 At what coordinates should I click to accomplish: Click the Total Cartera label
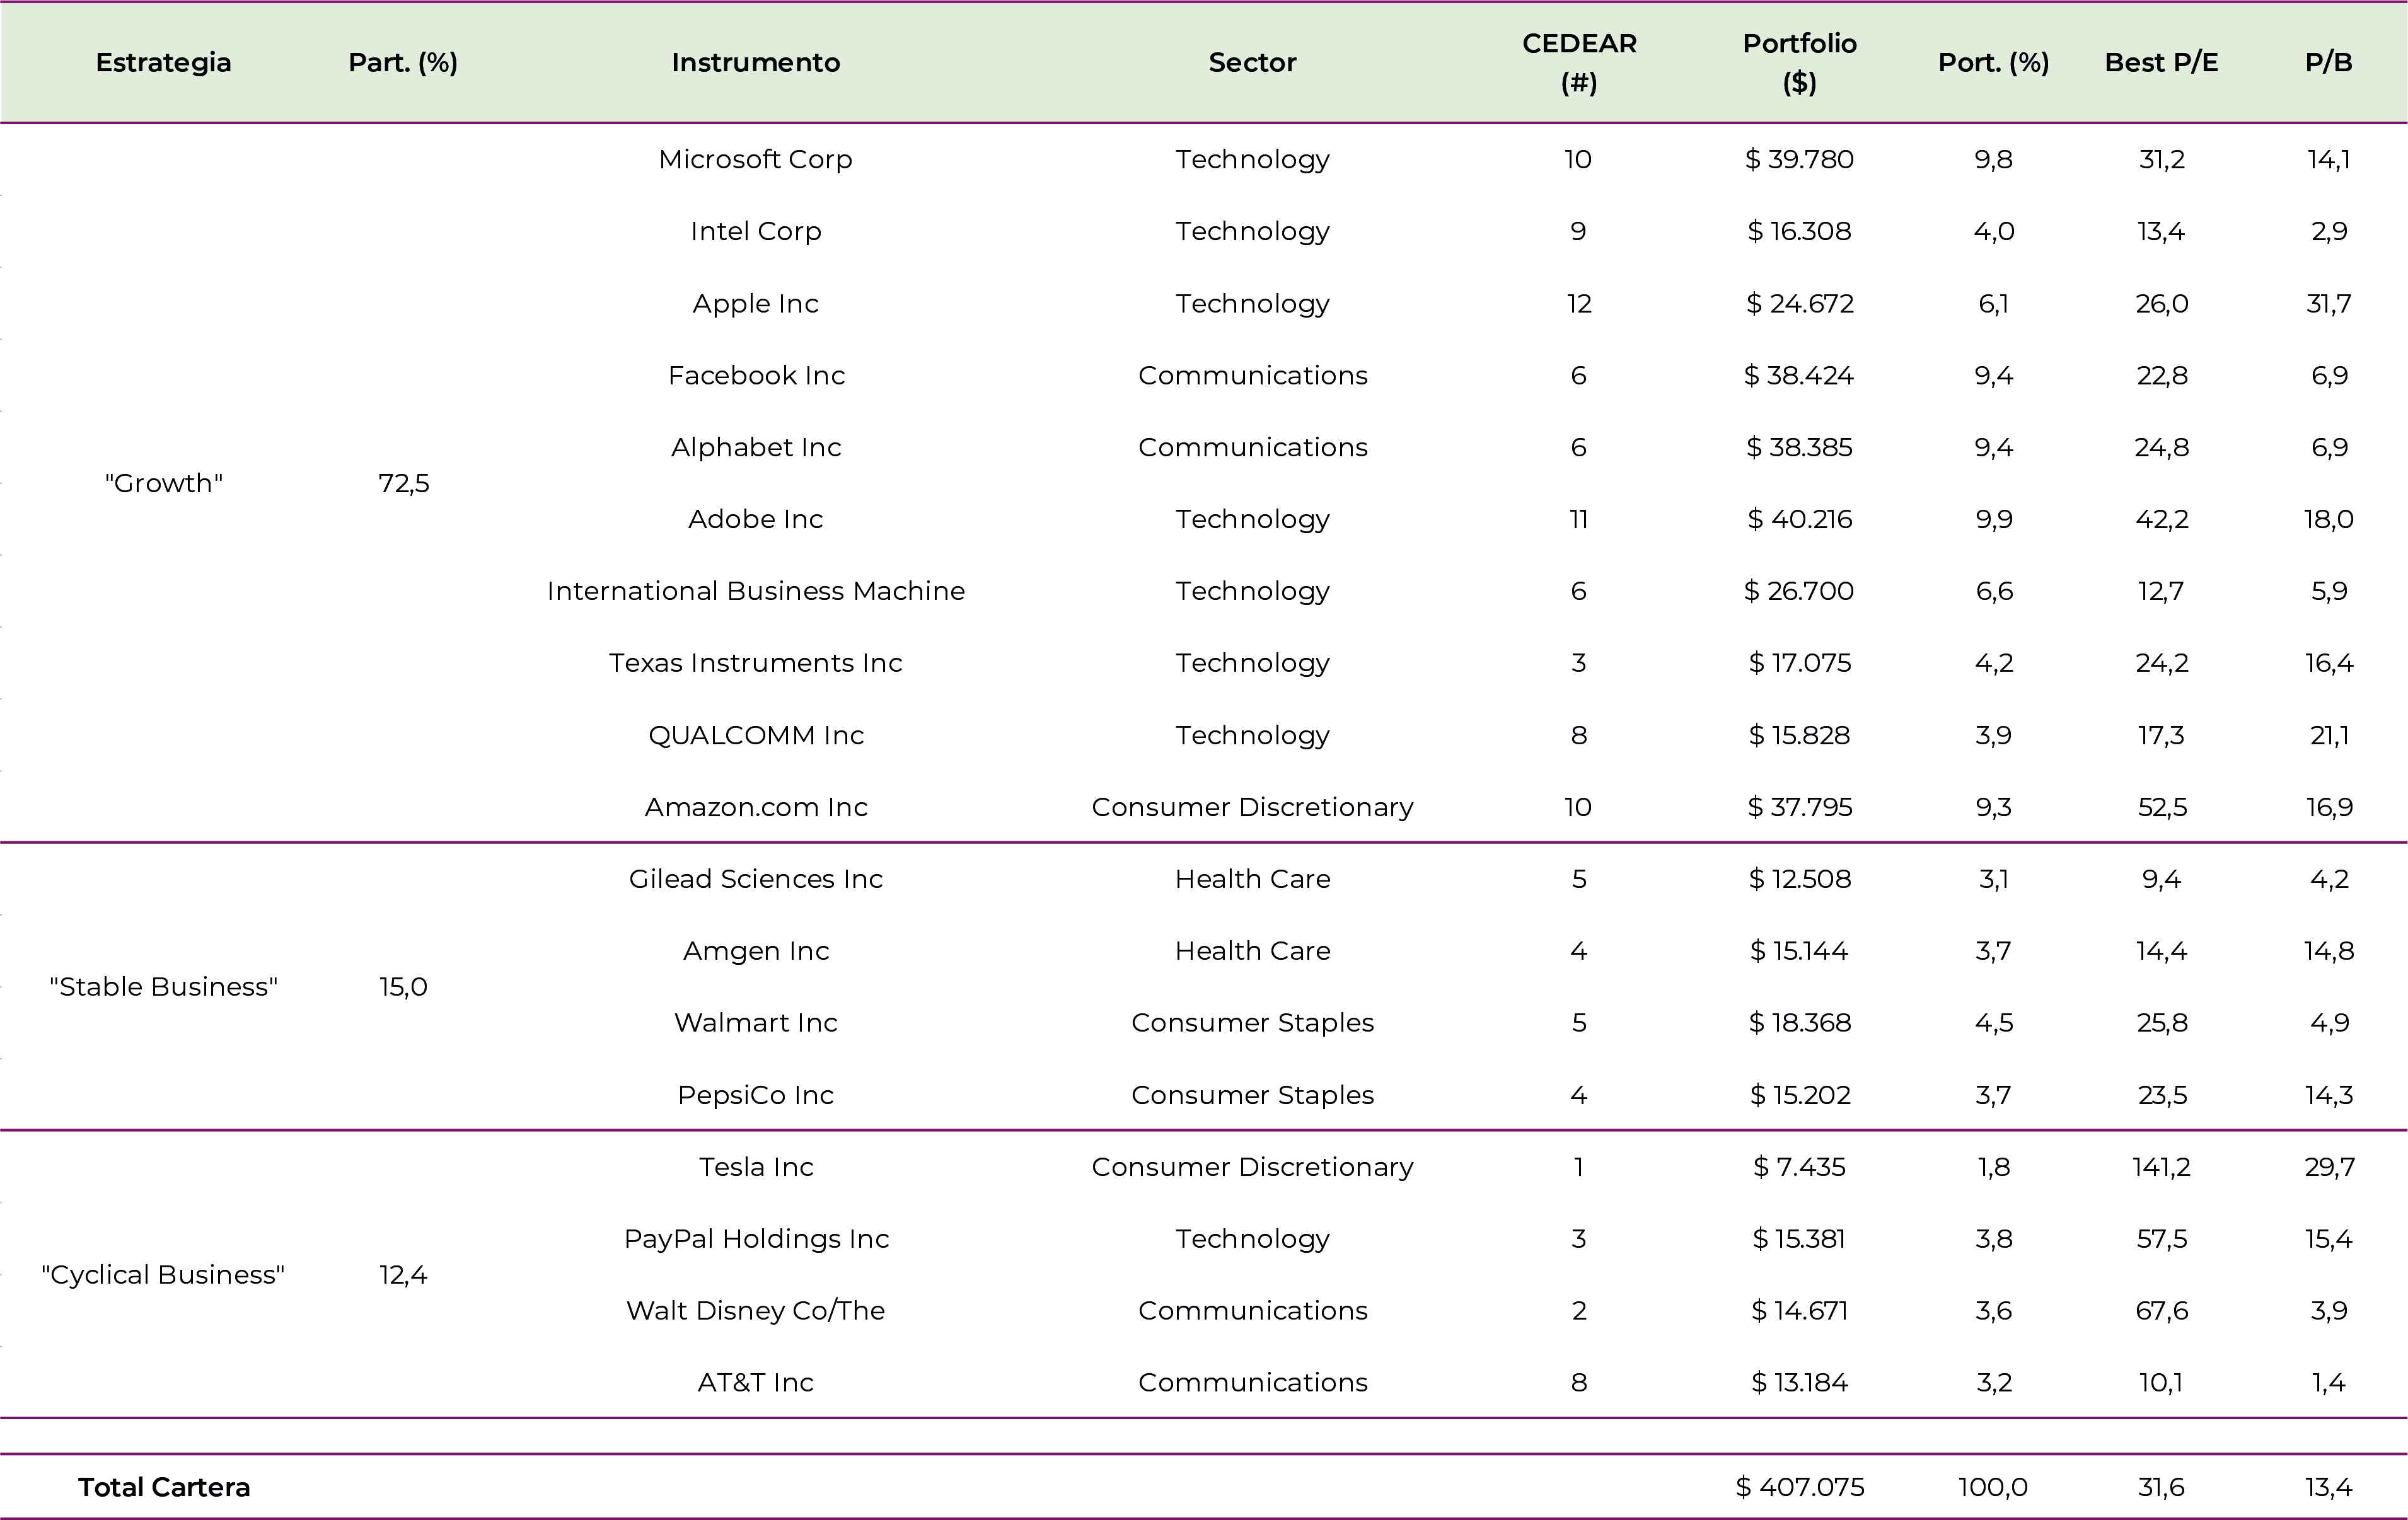click(164, 1487)
